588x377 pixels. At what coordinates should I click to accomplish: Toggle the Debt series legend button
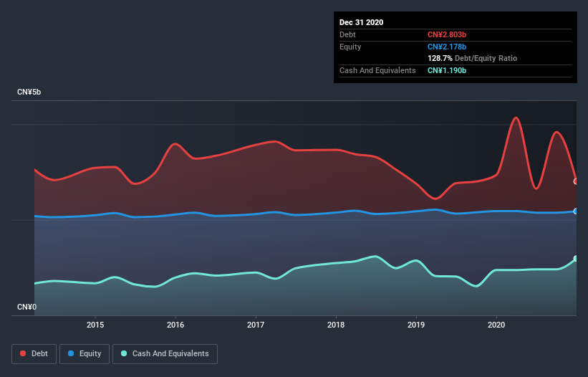click(34, 354)
